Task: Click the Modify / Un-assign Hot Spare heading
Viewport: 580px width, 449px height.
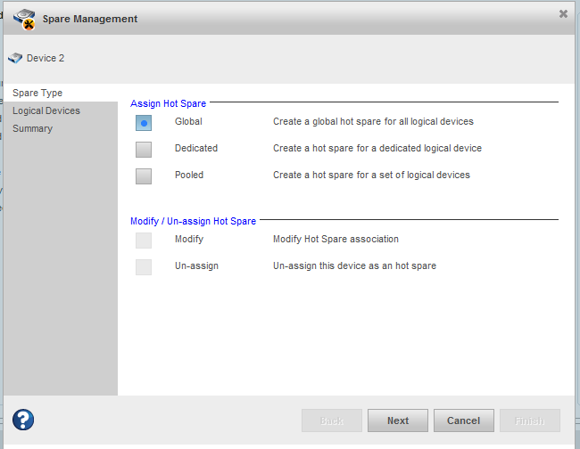Action: [x=193, y=221]
